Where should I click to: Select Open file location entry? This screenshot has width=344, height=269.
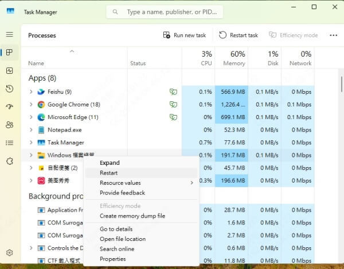(141, 239)
